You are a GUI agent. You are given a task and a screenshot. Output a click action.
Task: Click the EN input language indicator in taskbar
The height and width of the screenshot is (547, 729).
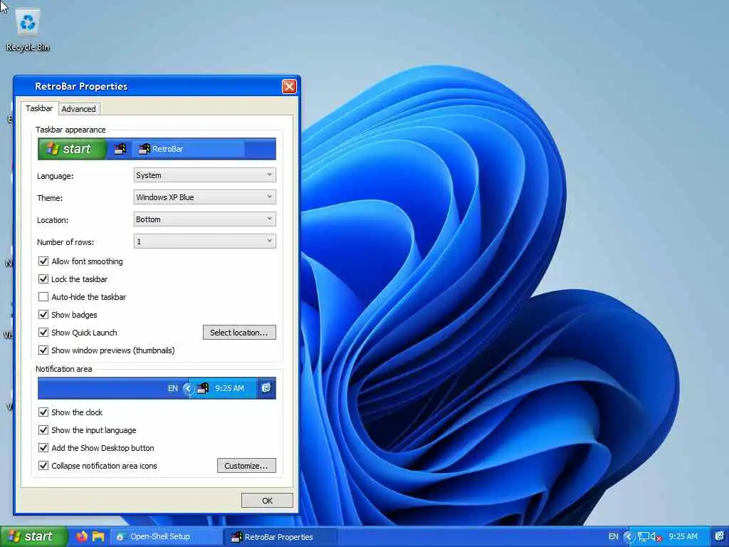[613, 537]
